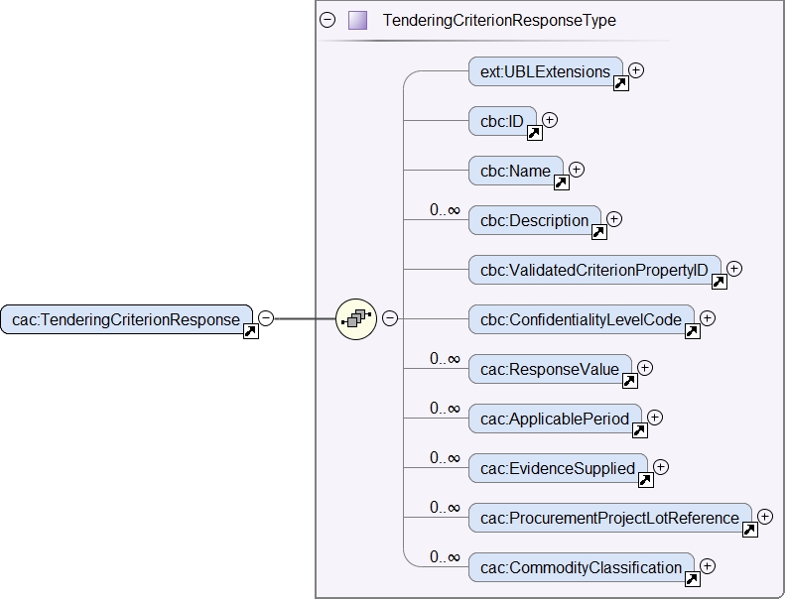
Task: Collapse the cac:TenderingCriterionResponse root element
Action: [266, 318]
